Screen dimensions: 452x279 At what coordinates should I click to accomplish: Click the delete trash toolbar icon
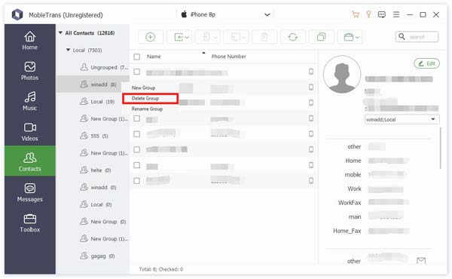(264, 37)
